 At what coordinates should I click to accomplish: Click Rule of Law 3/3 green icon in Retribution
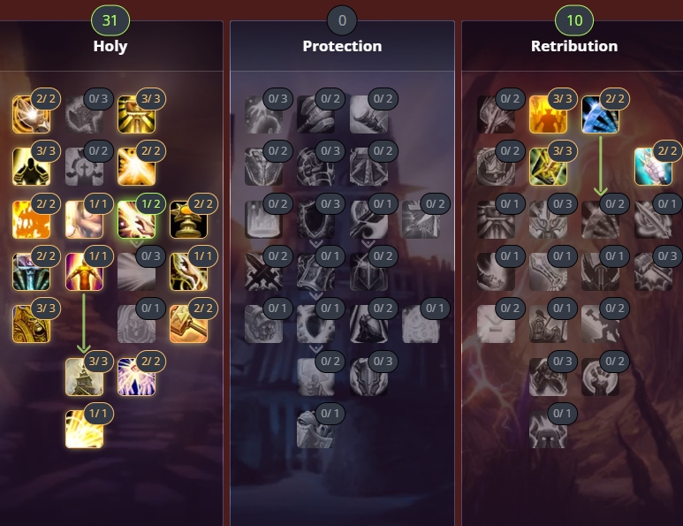(x=548, y=167)
